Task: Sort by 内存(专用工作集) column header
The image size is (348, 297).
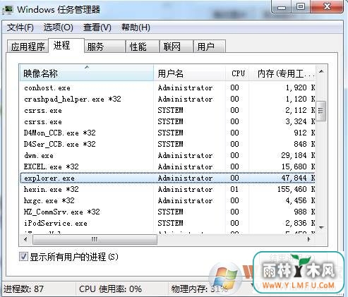Action: pos(282,73)
